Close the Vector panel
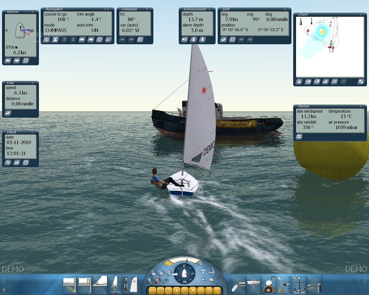 (33, 12)
